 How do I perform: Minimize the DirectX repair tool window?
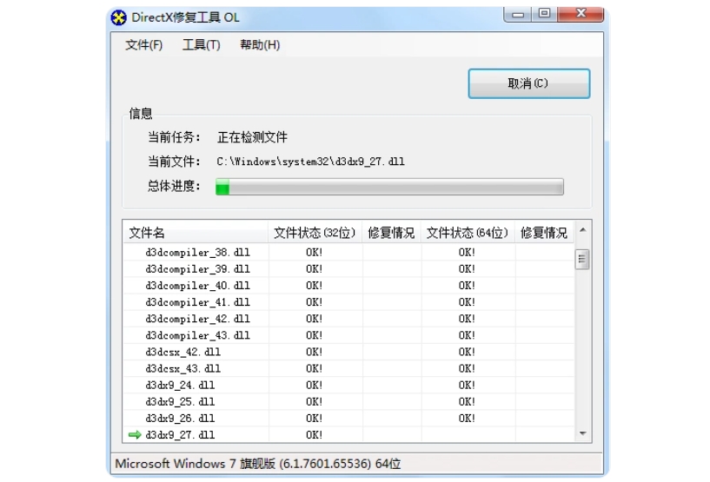click(518, 14)
